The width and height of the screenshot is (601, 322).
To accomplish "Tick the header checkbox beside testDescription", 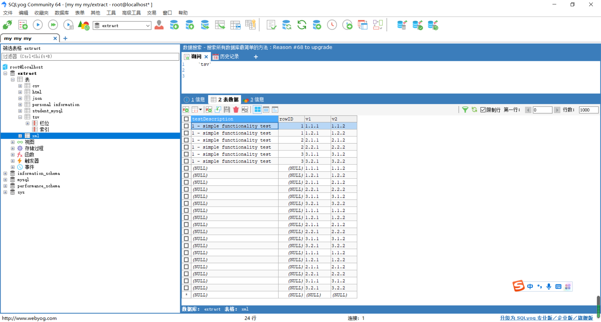I will tap(186, 119).
